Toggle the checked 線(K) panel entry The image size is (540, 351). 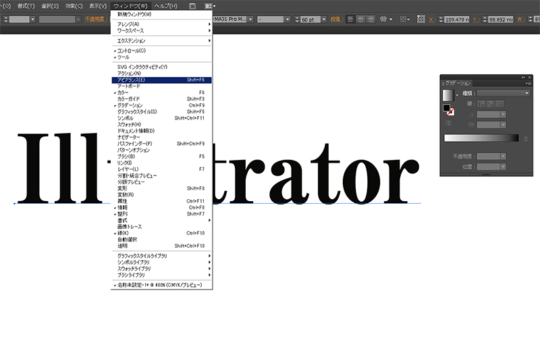[161, 233]
